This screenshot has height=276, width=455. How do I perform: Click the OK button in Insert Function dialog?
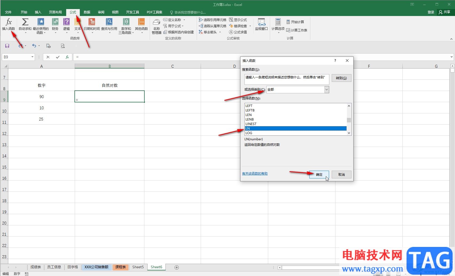pos(319,175)
